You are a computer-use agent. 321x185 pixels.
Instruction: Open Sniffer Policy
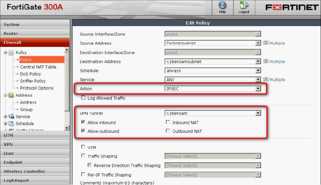coord(33,81)
